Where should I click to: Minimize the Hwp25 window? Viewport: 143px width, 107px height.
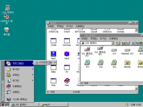pyautogui.click(x=130, y=23)
